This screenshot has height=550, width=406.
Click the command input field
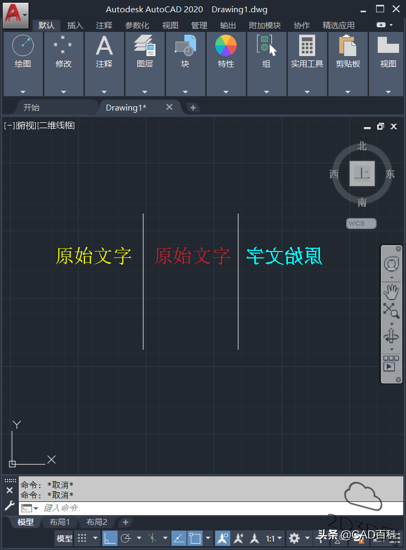pyautogui.click(x=210, y=508)
